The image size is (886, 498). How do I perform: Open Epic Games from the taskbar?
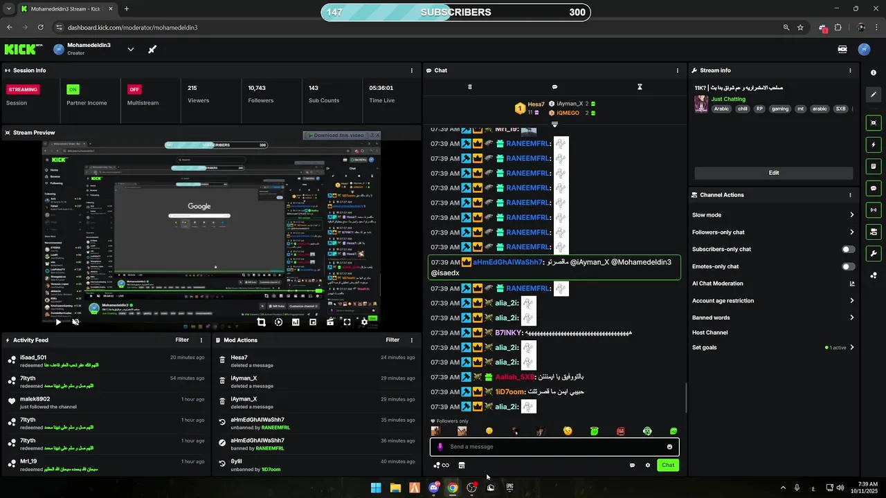[x=509, y=488]
